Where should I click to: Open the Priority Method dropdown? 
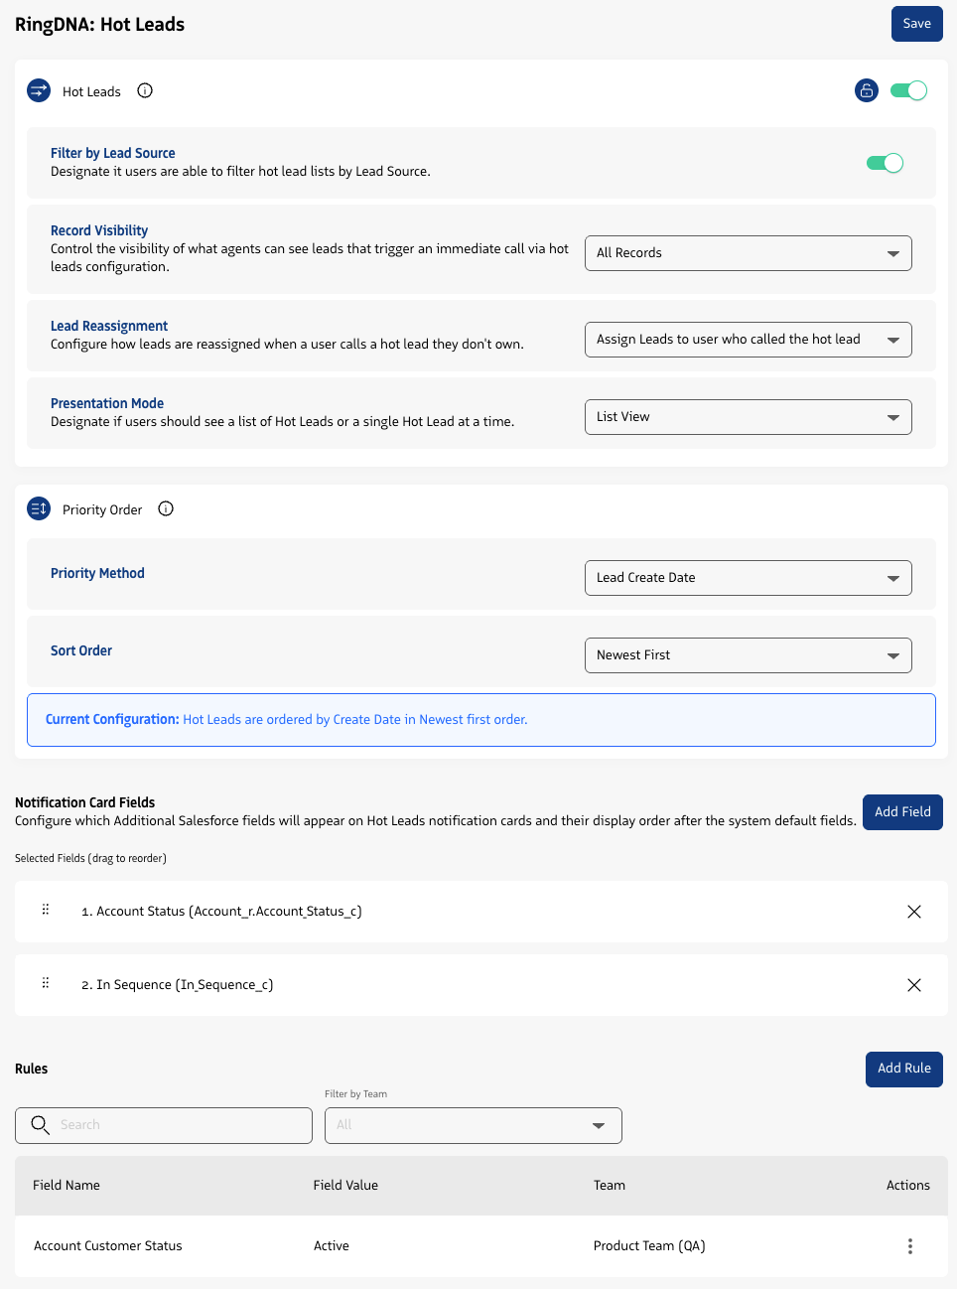tap(749, 578)
